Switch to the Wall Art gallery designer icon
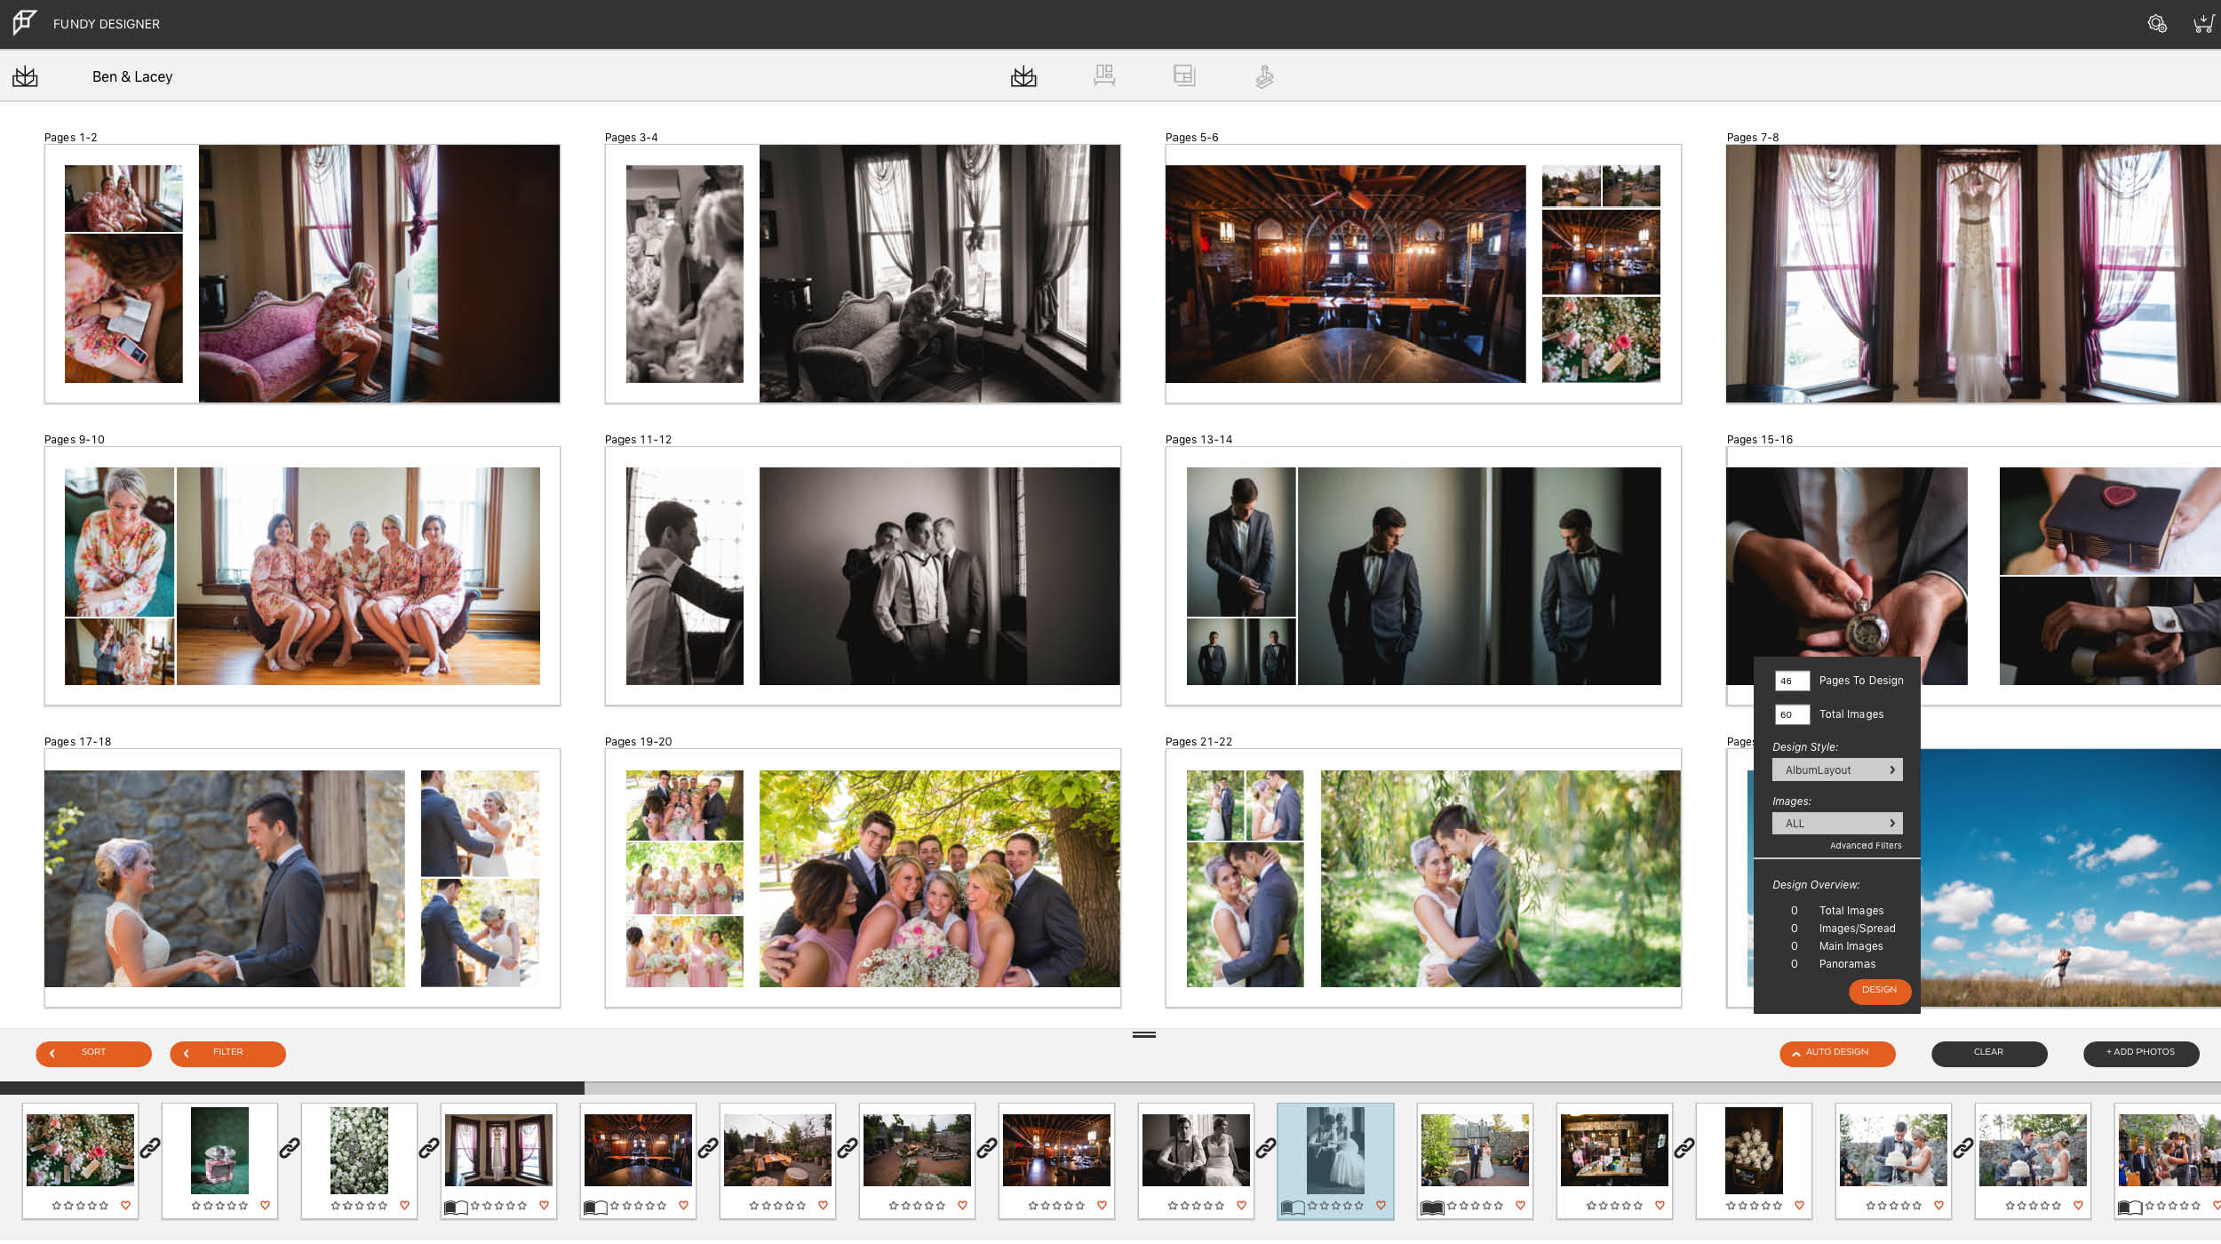This screenshot has width=2221, height=1244. [x=1104, y=76]
